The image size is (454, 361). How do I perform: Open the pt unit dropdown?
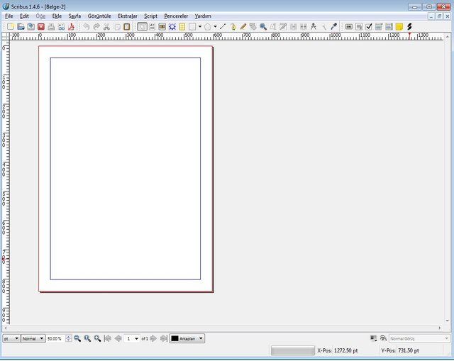tap(11, 338)
